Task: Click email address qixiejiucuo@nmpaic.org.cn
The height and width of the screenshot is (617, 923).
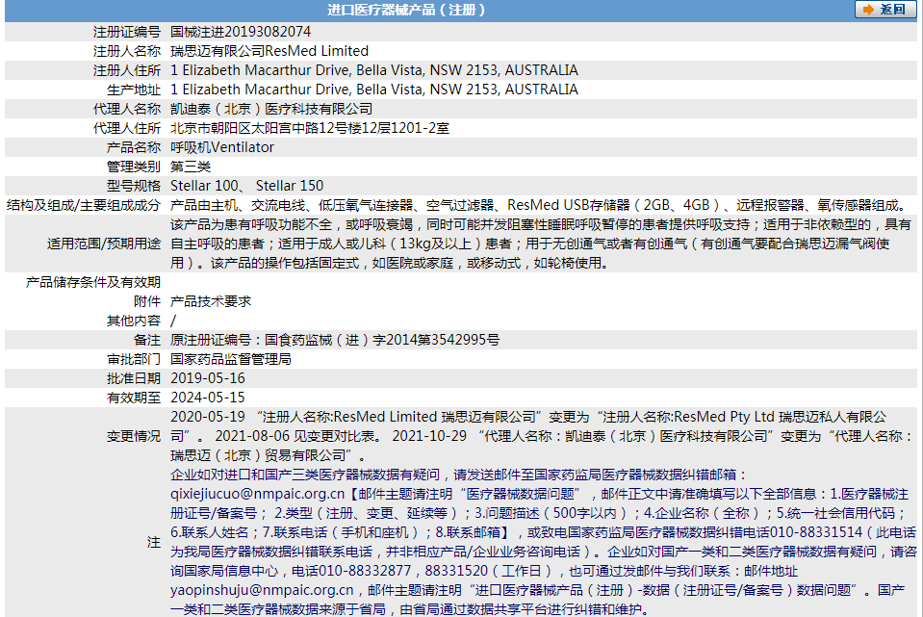Action: 257,494
